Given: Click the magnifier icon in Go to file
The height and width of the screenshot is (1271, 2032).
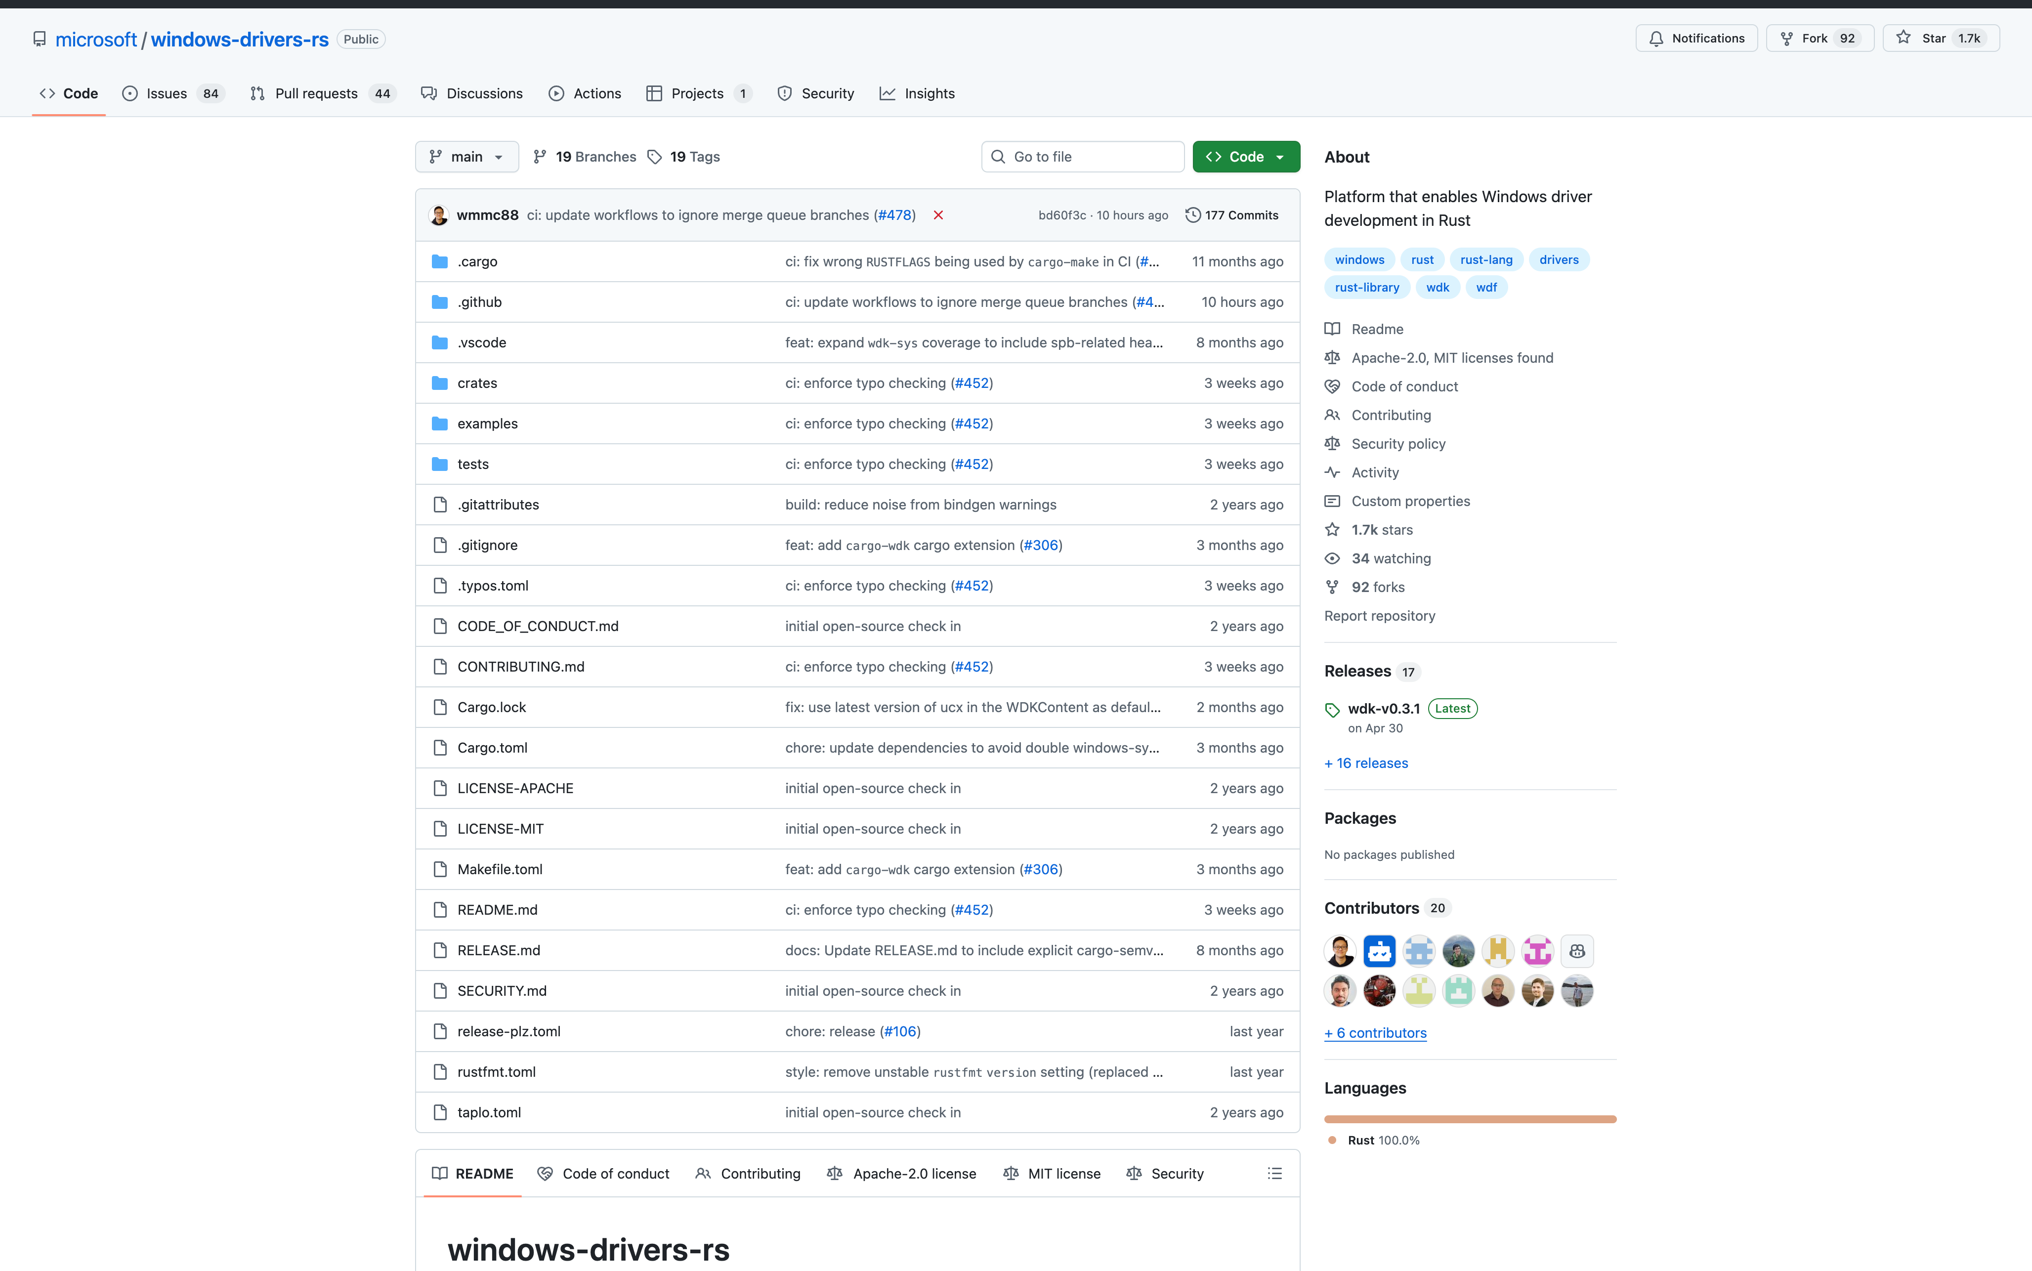Looking at the screenshot, I should click(x=998, y=156).
